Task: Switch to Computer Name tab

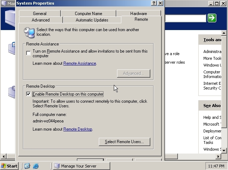Action: pyautogui.click(x=88, y=14)
